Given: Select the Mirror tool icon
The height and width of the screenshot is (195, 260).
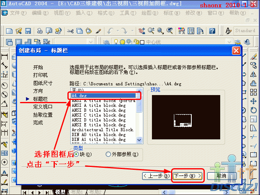Looking at the screenshot, I should pyautogui.click(x=253, y=74).
